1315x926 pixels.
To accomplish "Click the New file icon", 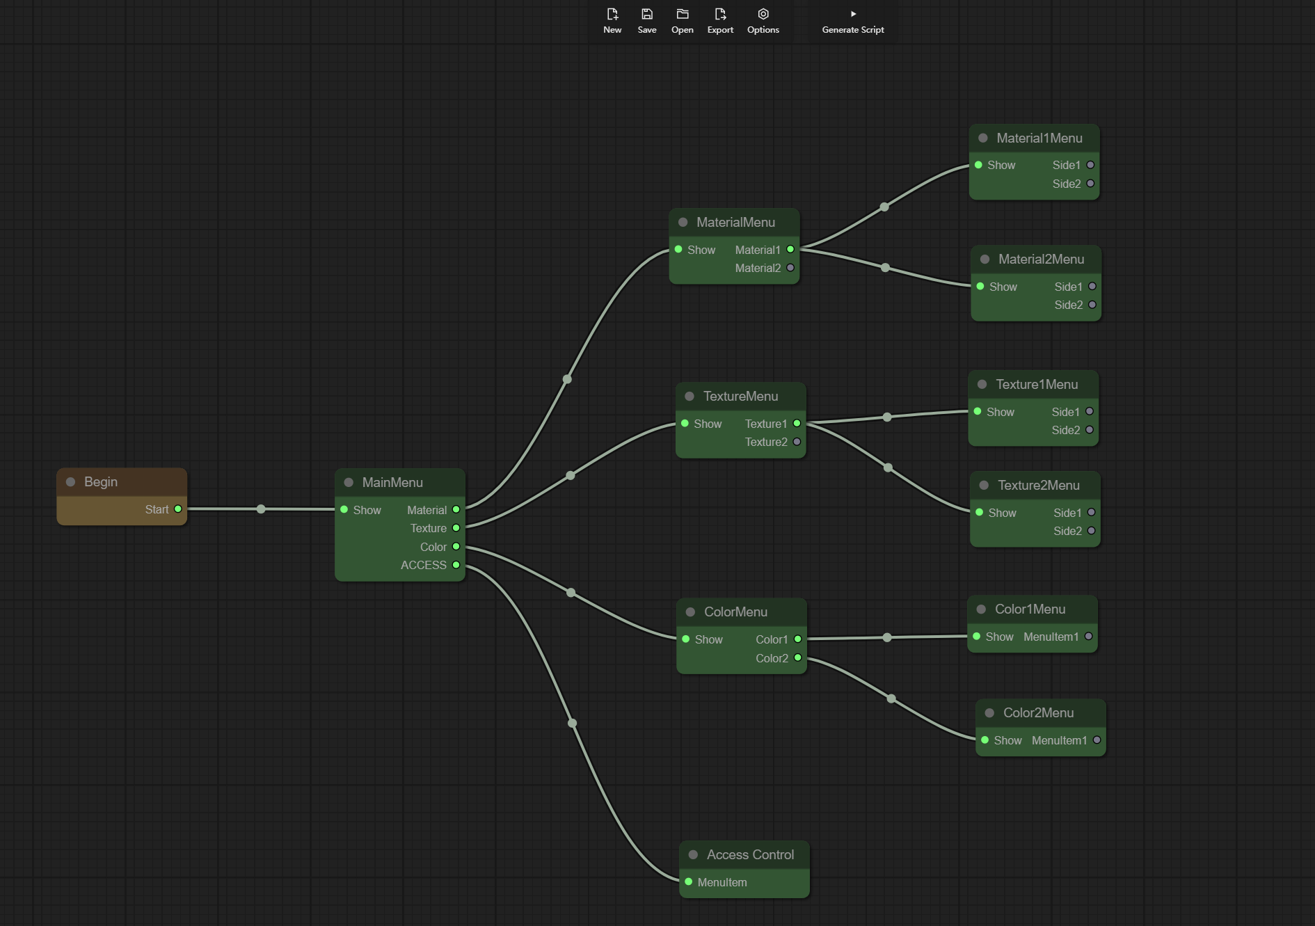I will coord(612,15).
